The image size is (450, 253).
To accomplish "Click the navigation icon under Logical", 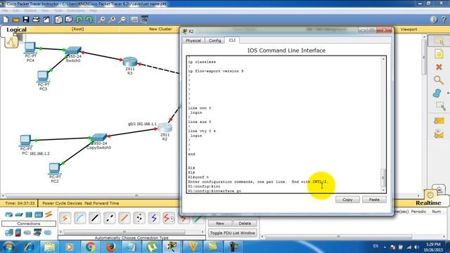I will [11, 42].
